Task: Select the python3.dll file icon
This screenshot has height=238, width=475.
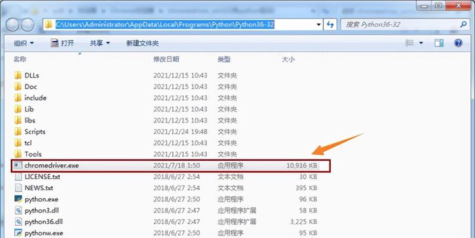Action: [x=18, y=210]
